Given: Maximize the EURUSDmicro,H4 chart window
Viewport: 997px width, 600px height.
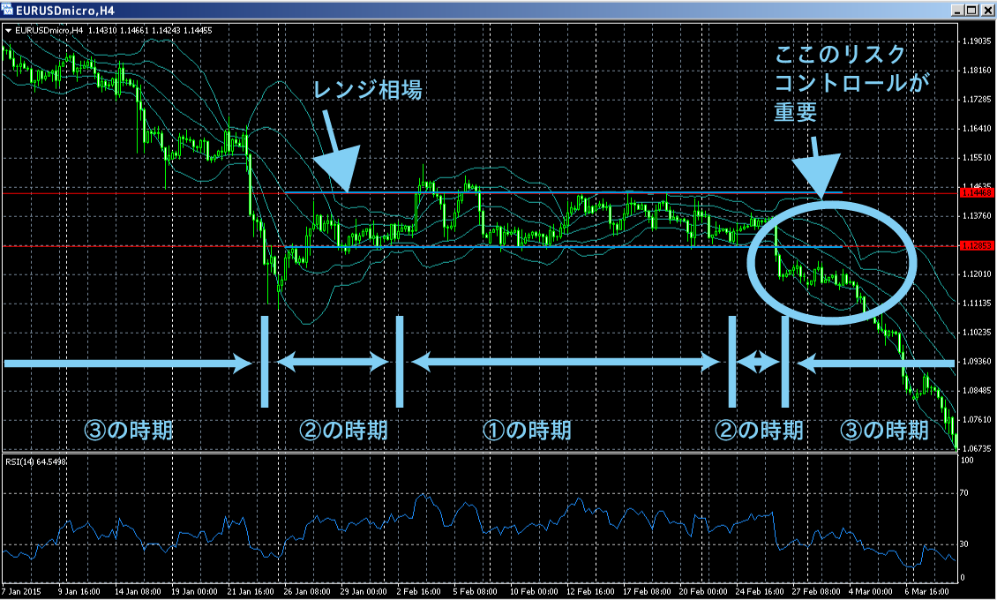Looking at the screenshot, I should point(972,10).
